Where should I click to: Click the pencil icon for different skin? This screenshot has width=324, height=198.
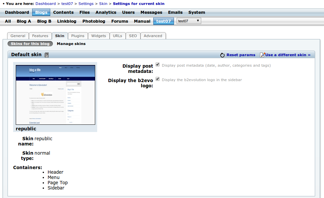262,55
